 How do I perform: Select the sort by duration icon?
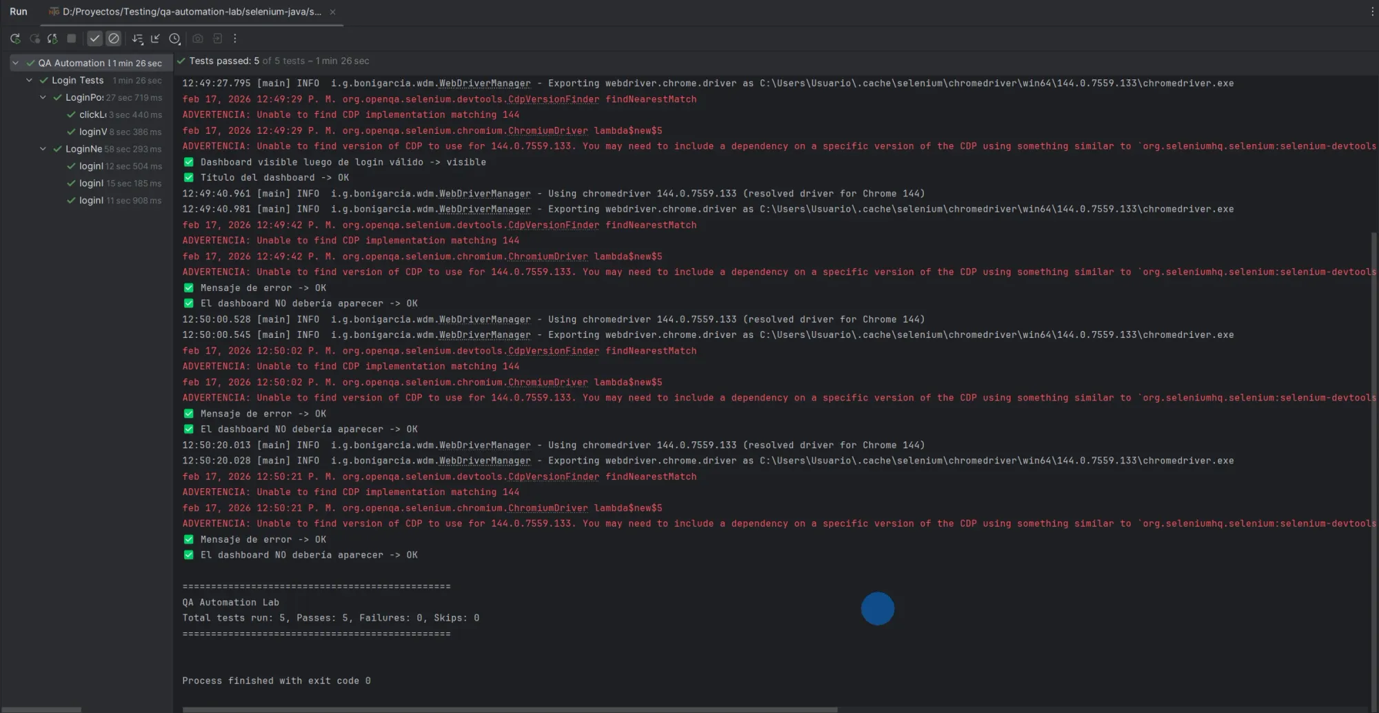[138, 39]
